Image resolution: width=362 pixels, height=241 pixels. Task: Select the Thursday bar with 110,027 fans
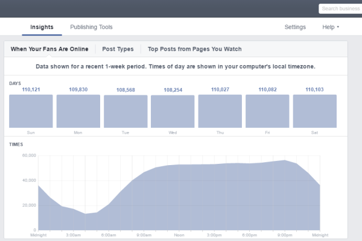pyautogui.click(x=220, y=111)
